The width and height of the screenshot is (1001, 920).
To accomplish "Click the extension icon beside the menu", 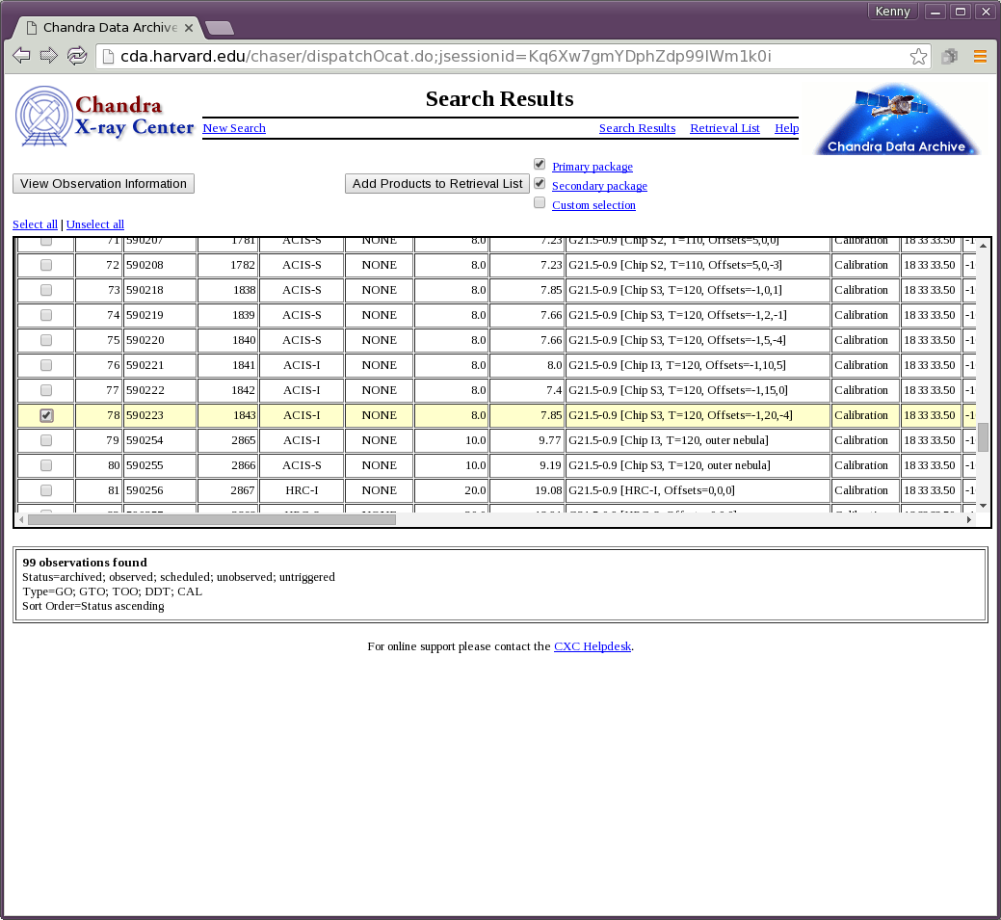I will (949, 57).
